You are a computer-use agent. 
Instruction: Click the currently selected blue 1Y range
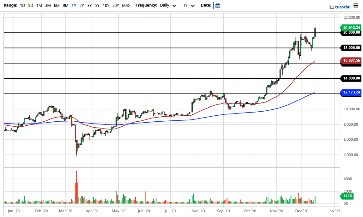[x=74, y=5]
